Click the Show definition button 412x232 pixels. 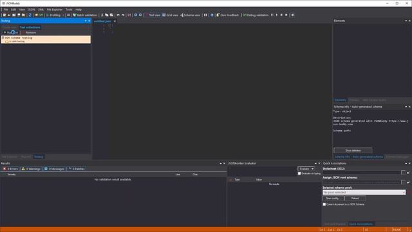pyautogui.click(x=353, y=150)
